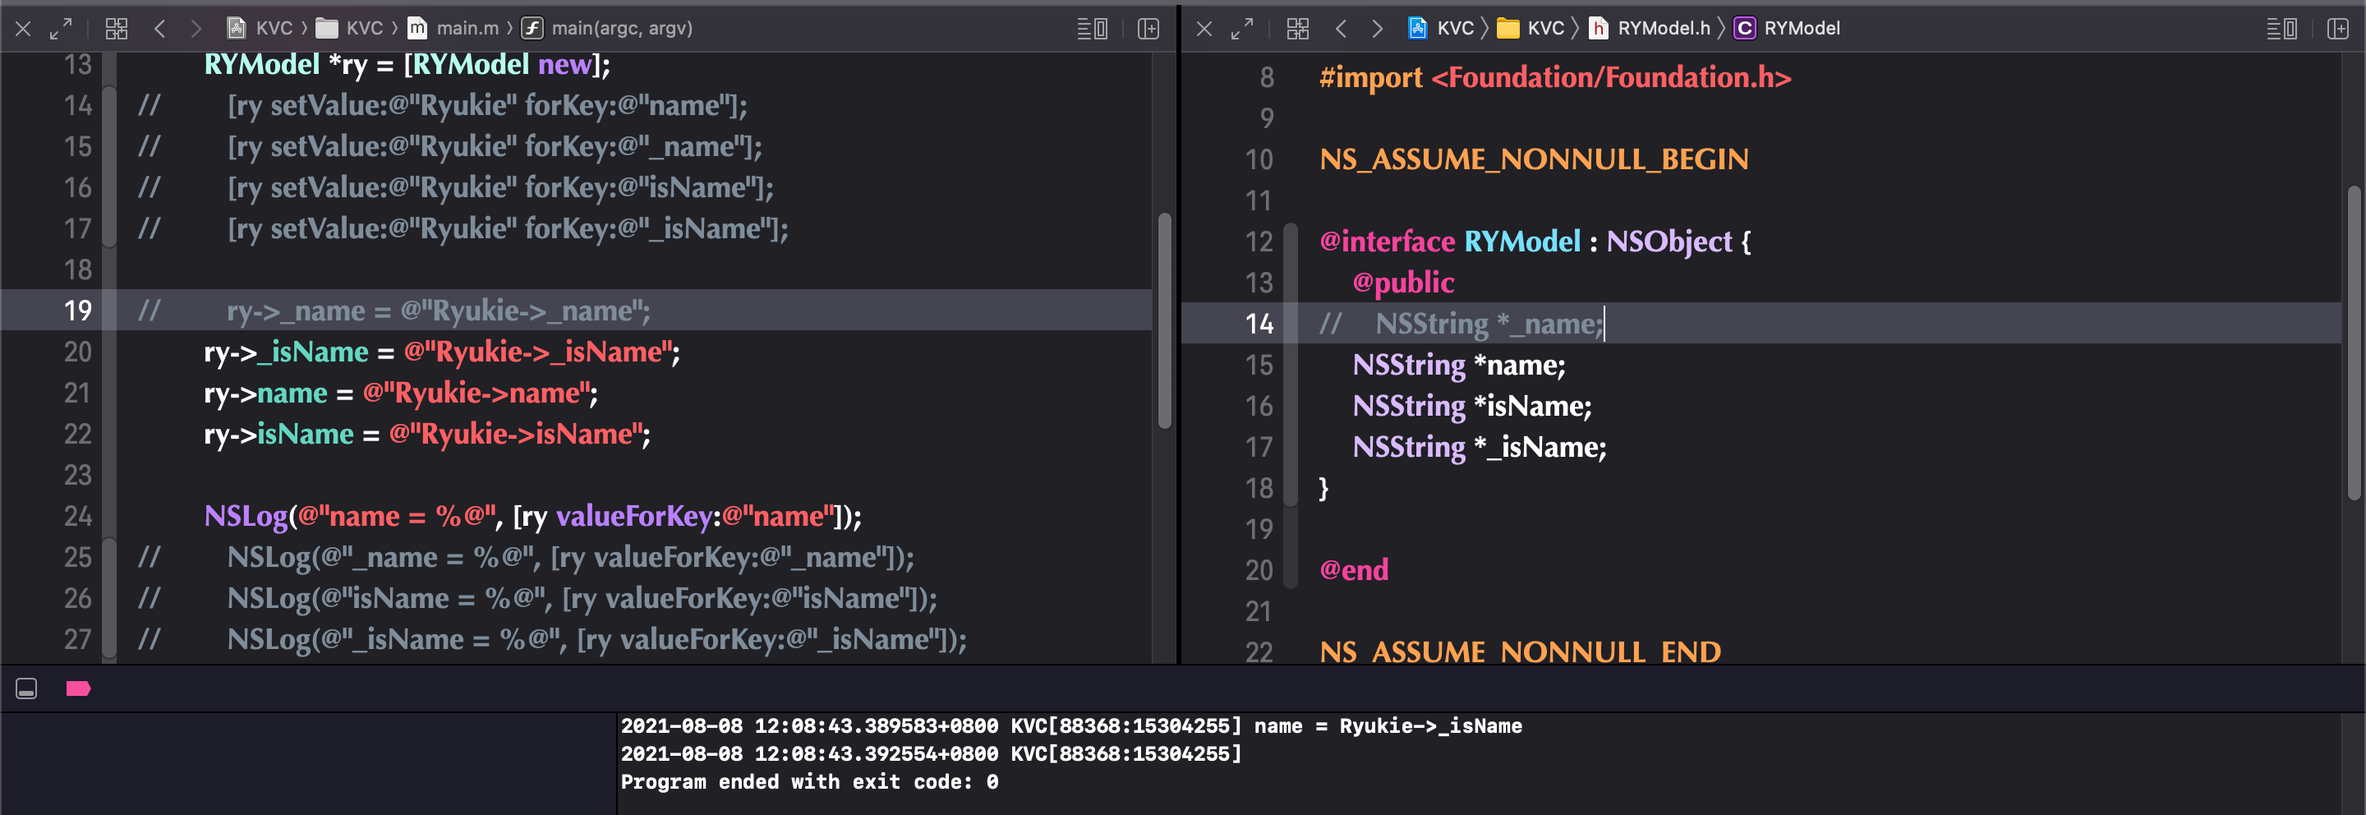Close the left main.m editor pane

(23, 29)
